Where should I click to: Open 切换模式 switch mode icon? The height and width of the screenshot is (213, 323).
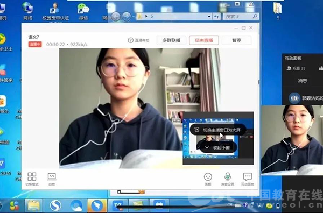[32, 179]
